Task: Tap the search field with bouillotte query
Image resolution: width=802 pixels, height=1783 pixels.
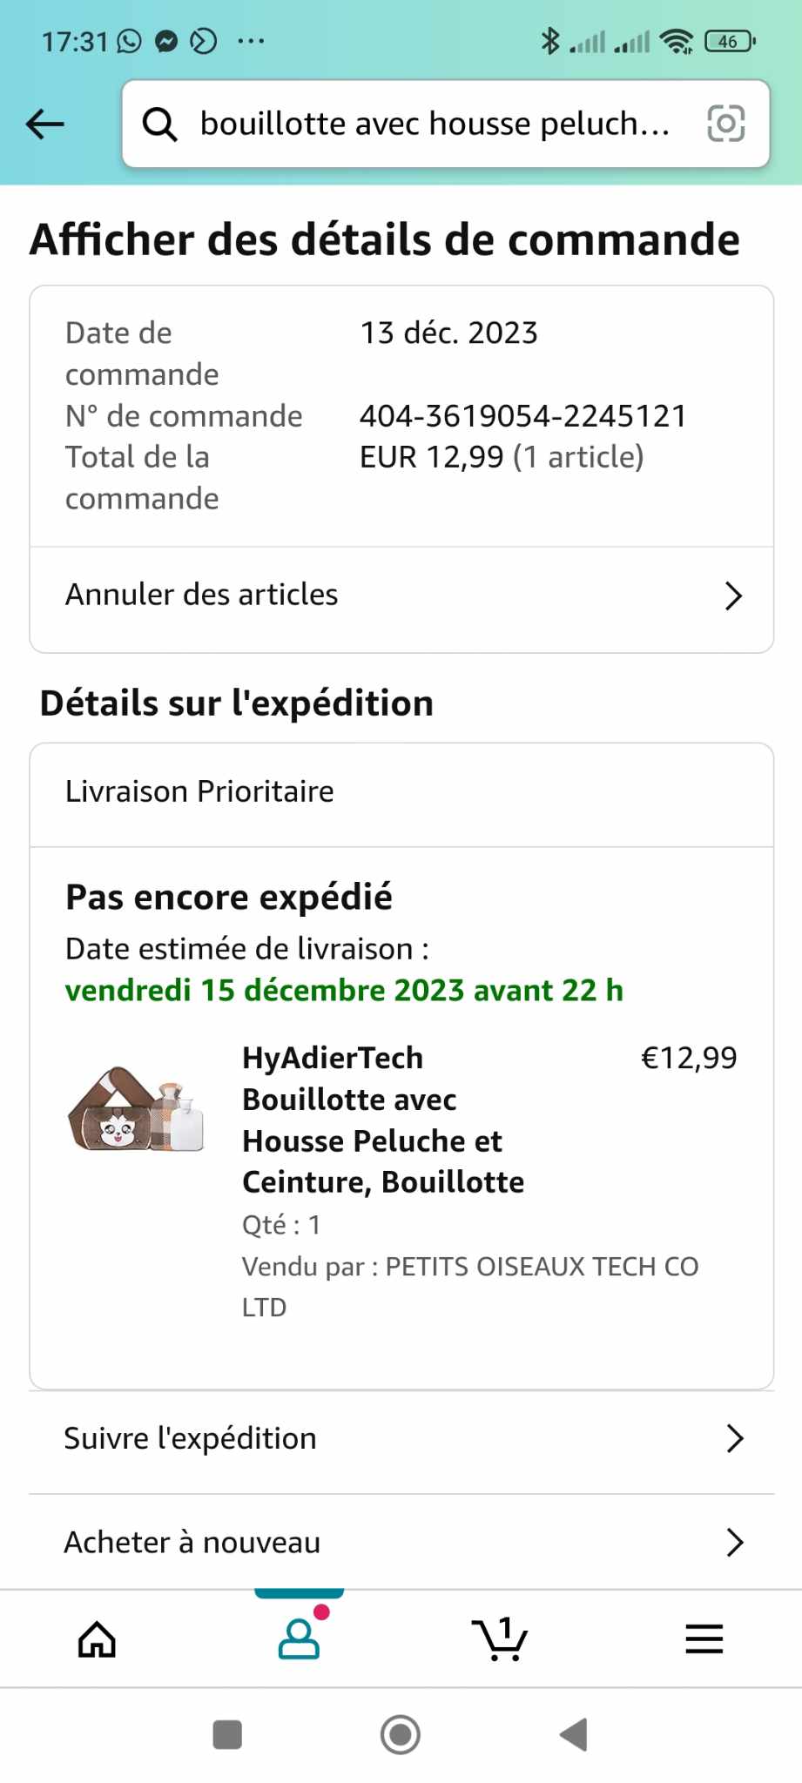Action: [435, 124]
